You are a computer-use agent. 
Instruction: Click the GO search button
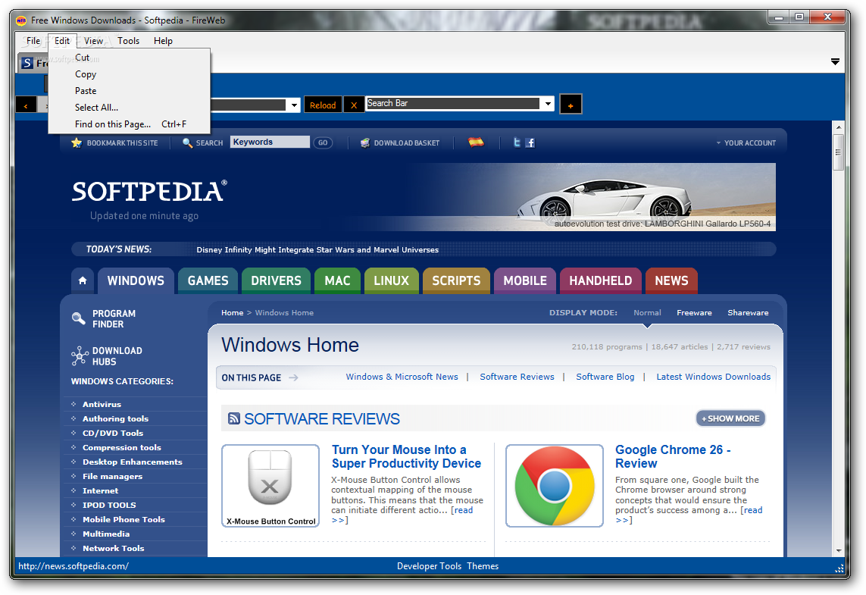(323, 142)
